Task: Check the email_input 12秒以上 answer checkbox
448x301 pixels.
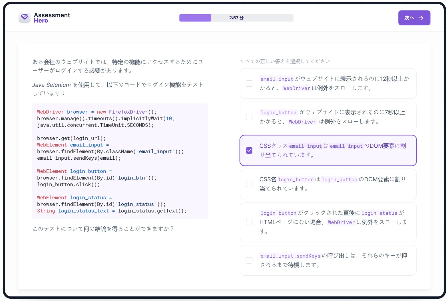Action: (x=249, y=83)
